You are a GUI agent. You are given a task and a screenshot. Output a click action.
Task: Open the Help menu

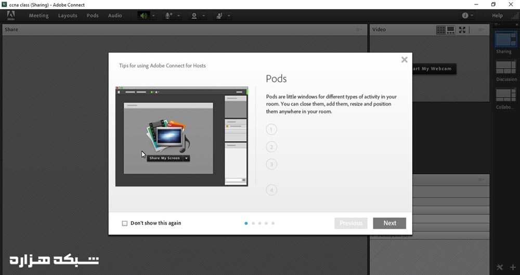(497, 16)
